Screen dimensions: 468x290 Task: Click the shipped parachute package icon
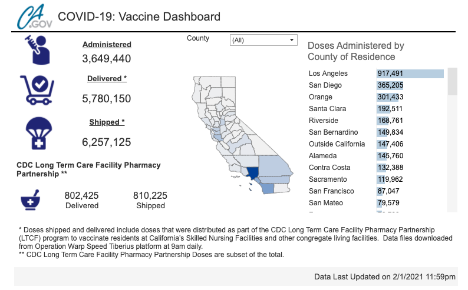coord(37,133)
